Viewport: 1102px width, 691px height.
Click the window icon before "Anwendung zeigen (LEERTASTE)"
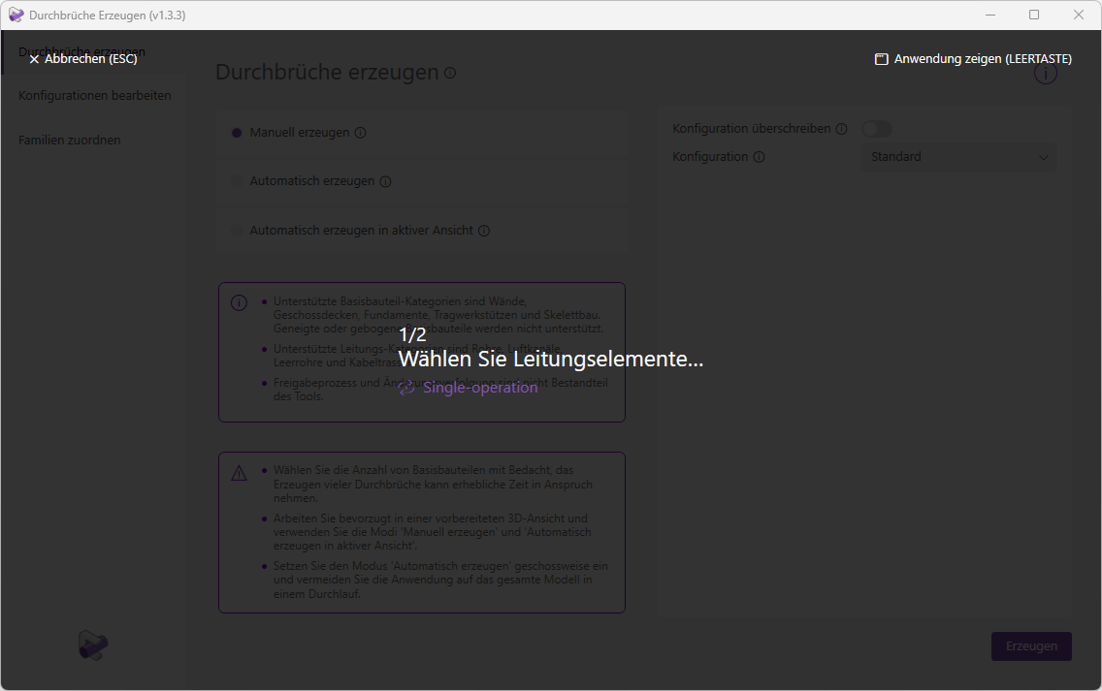point(881,58)
